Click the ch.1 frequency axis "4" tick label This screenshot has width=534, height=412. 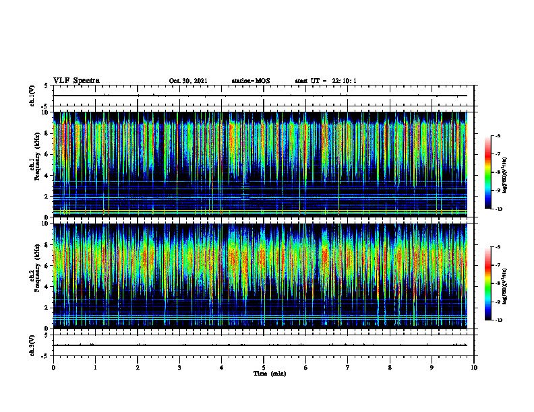[x=47, y=176]
